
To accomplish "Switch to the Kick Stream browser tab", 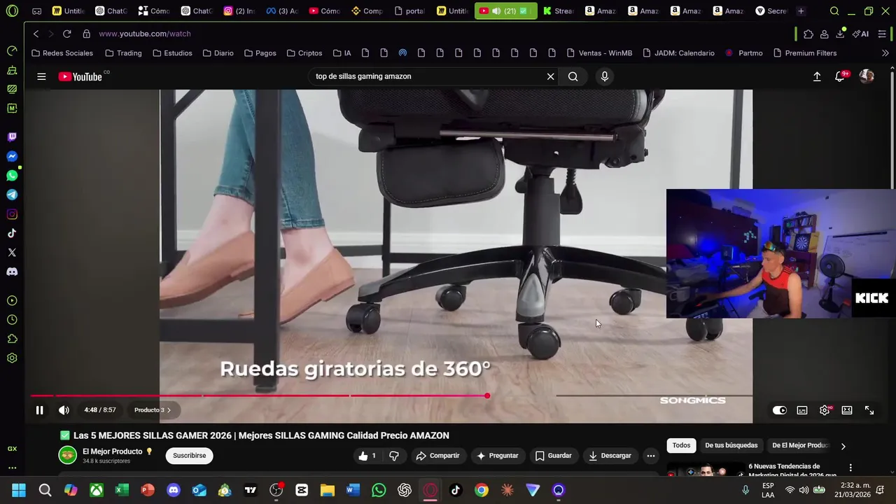I will coord(558,11).
